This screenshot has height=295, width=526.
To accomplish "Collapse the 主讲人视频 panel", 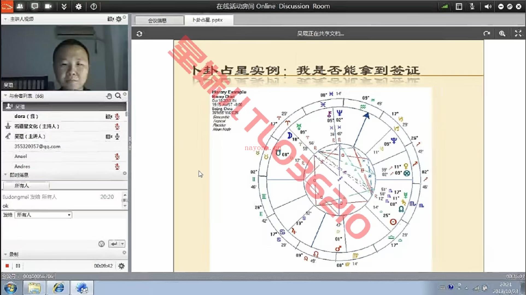I will click(x=5, y=19).
